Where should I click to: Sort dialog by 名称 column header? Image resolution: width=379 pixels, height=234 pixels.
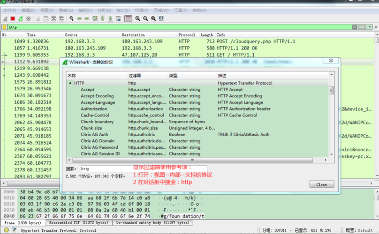click(97, 75)
